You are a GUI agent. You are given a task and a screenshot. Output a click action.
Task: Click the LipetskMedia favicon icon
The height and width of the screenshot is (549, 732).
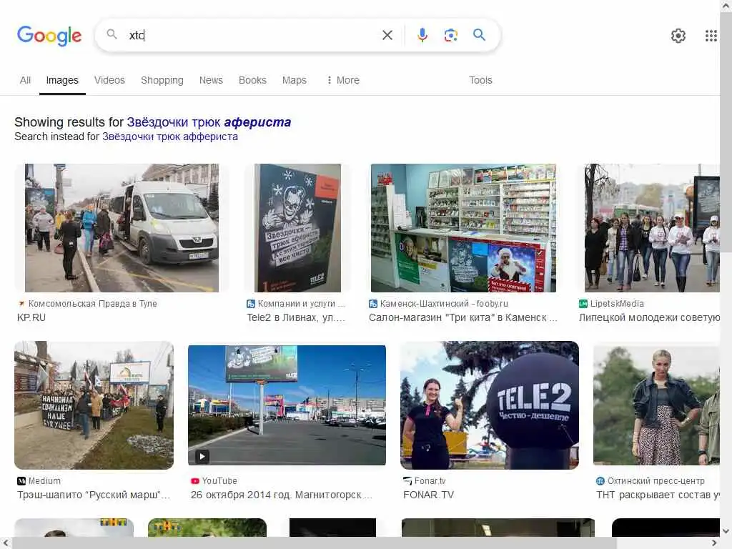pos(583,303)
